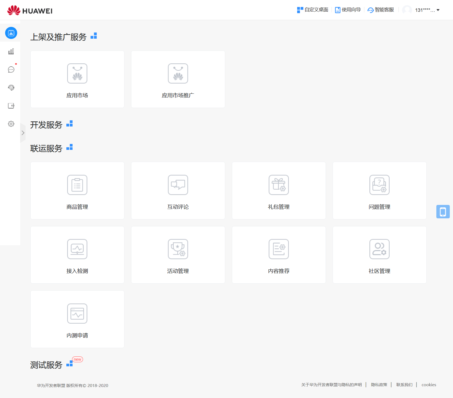Open the bar chart analytics sidebar icon
453x398 pixels.
tap(11, 51)
